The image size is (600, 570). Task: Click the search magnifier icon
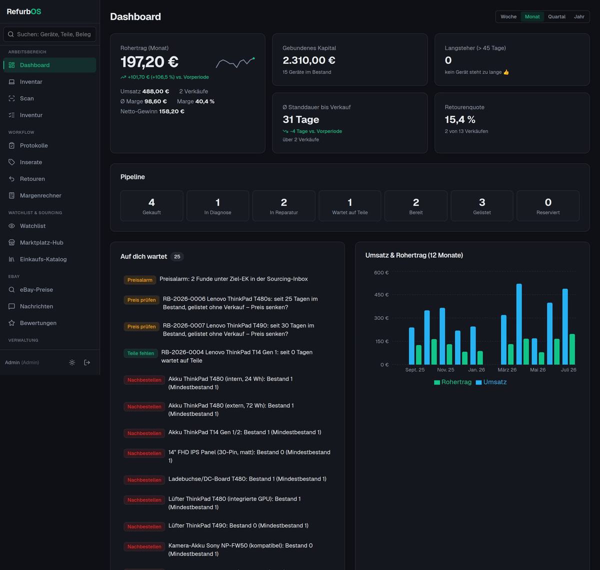point(11,34)
